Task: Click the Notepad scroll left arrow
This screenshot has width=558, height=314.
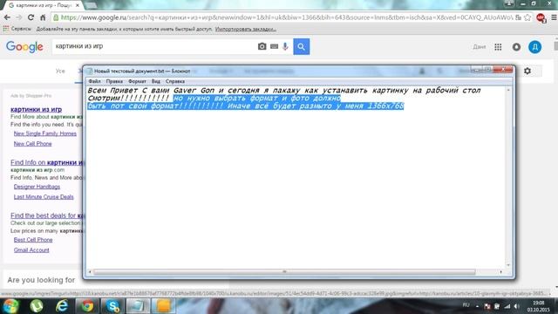Action: (90, 272)
